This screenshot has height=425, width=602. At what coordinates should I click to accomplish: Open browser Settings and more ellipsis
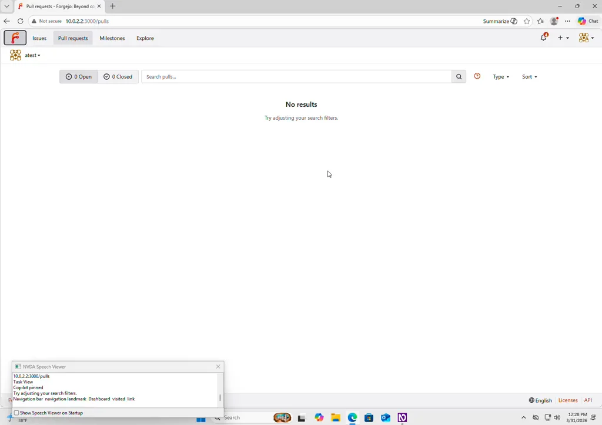click(568, 21)
